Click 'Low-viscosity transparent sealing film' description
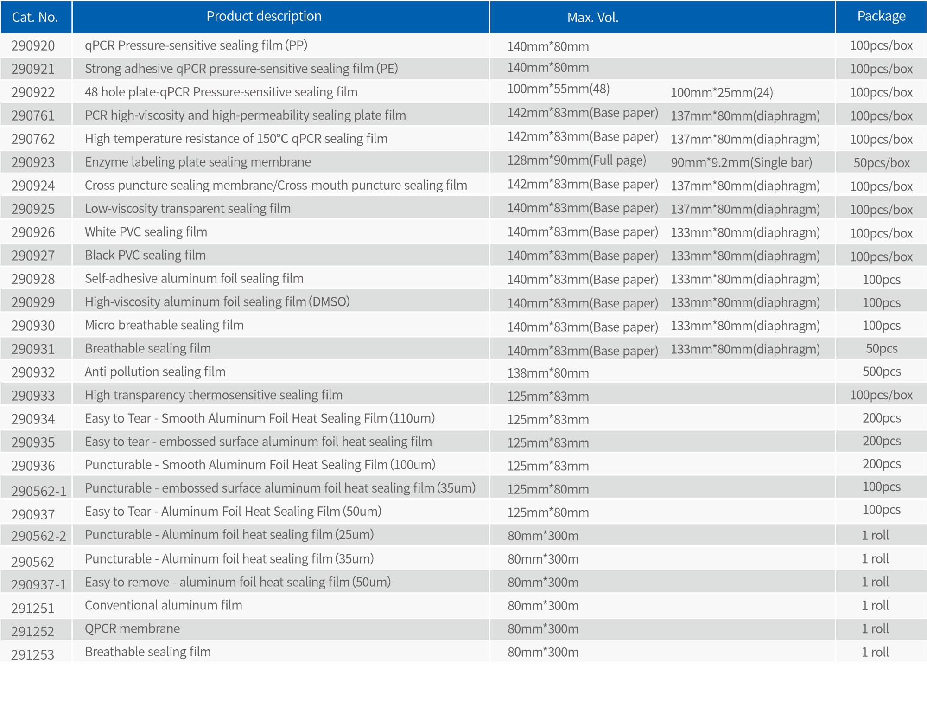This screenshot has width=927, height=711. click(188, 208)
